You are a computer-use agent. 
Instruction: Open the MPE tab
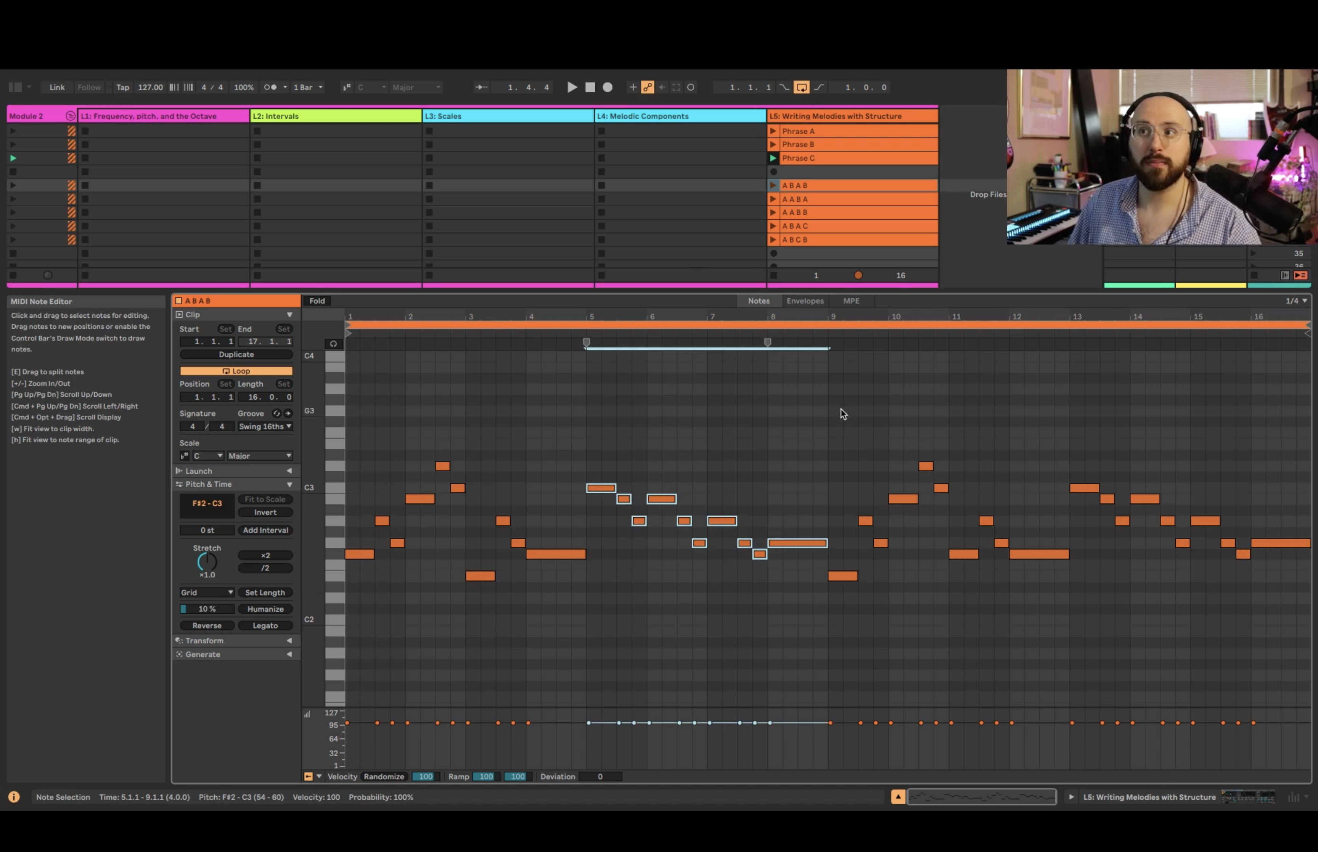click(x=851, y=301)
